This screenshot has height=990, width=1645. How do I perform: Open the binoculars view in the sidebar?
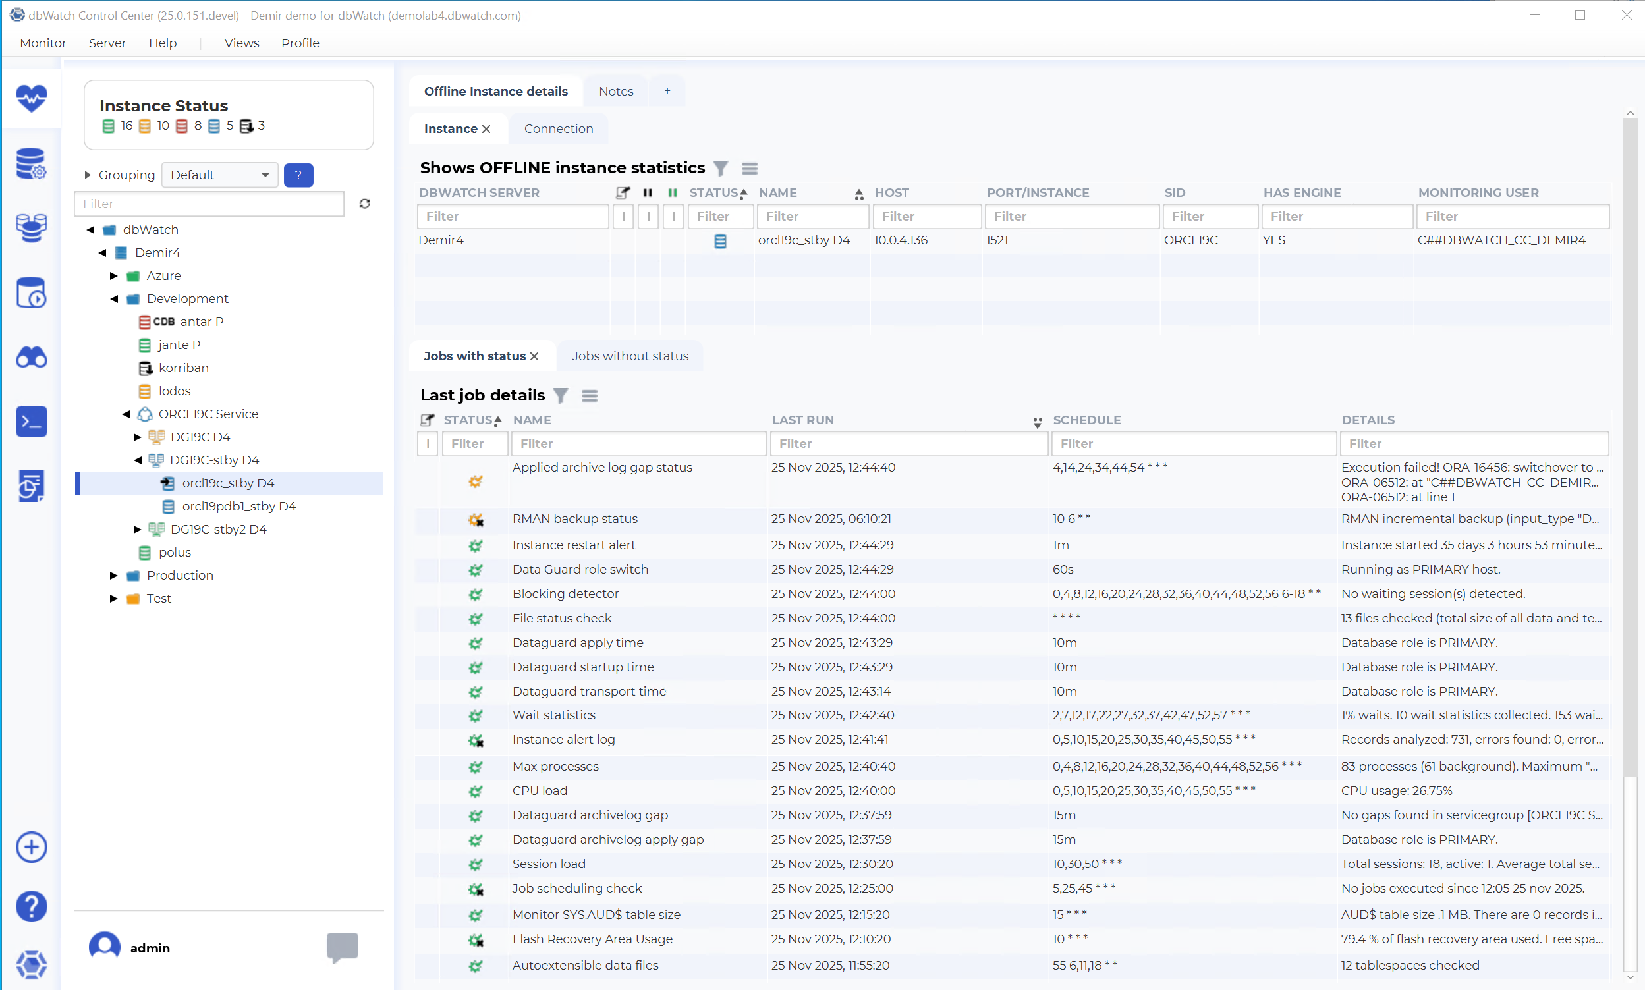(32, 358)
